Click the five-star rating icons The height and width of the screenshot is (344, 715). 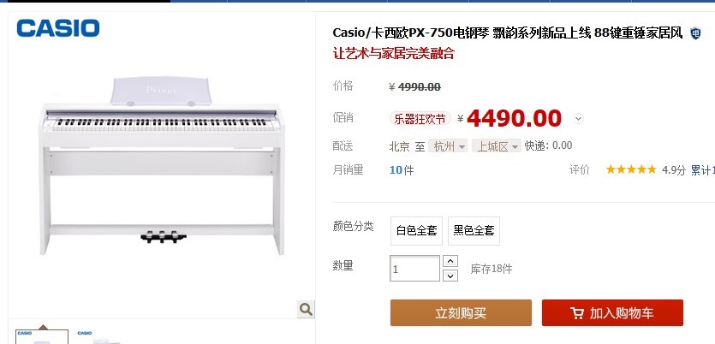[631, 170]
